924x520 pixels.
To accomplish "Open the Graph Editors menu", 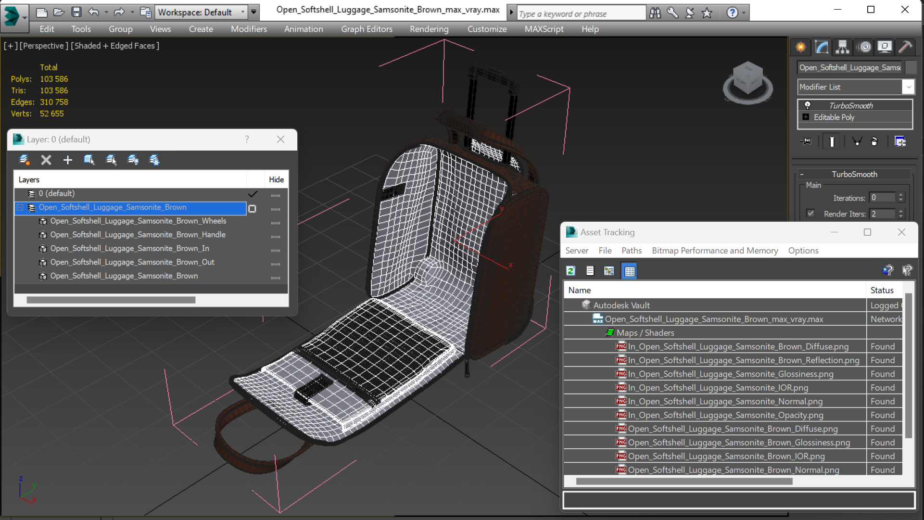I will coord(367,29).
